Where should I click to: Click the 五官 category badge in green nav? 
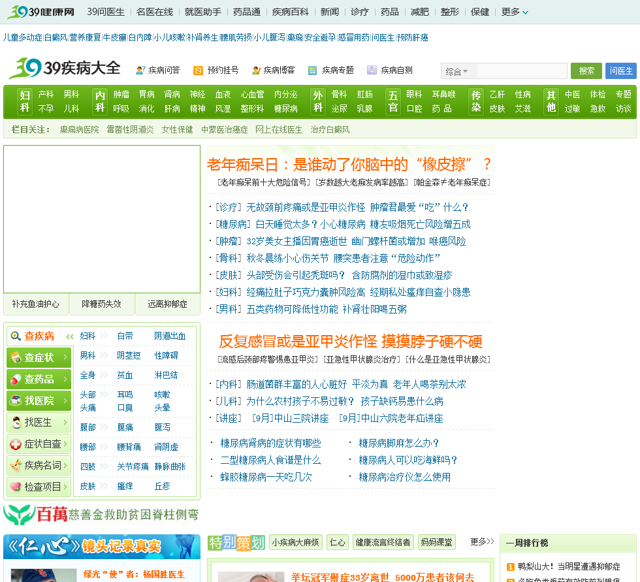point(392,101)
